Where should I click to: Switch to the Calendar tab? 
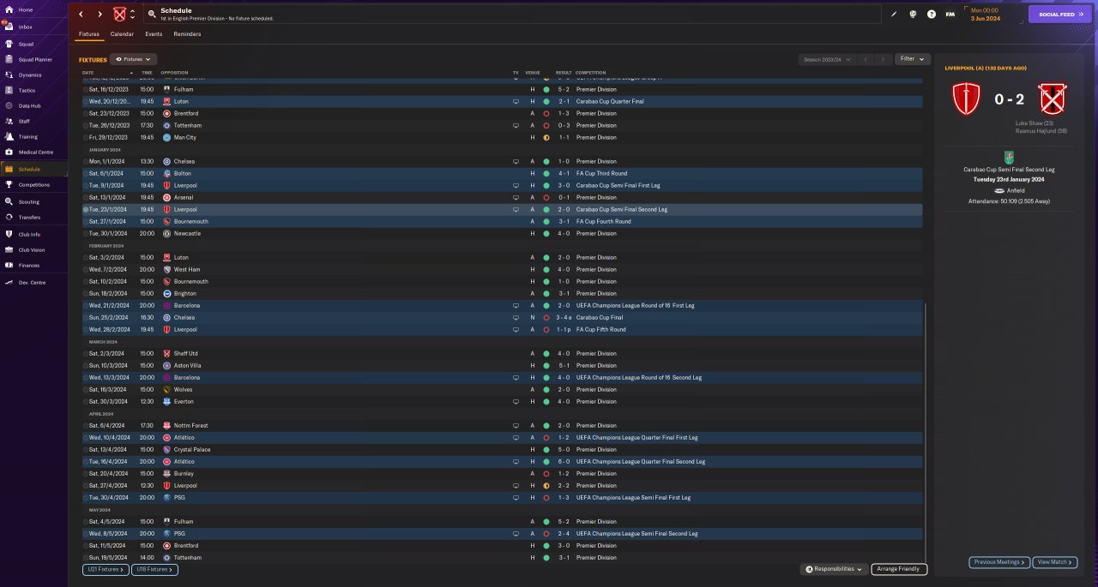pyautogui.click(x=122, y=34)
